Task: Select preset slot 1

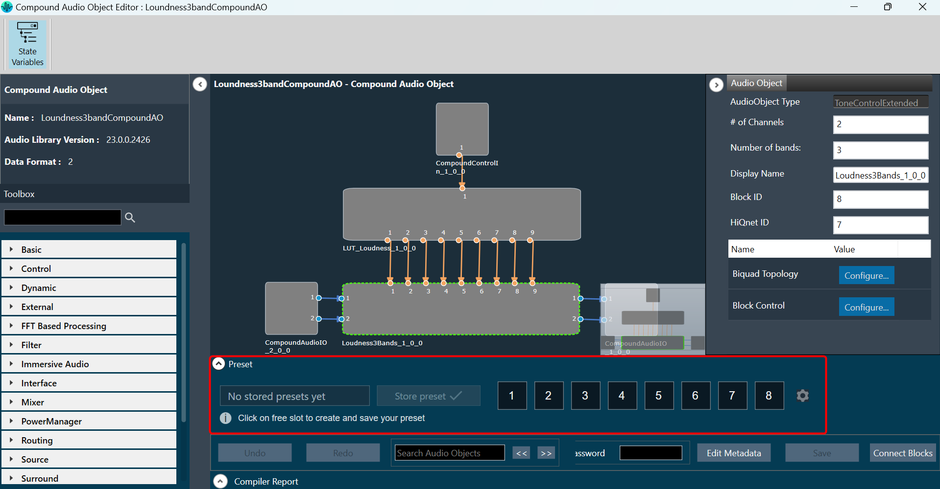Action: click(x=512, y=396)
